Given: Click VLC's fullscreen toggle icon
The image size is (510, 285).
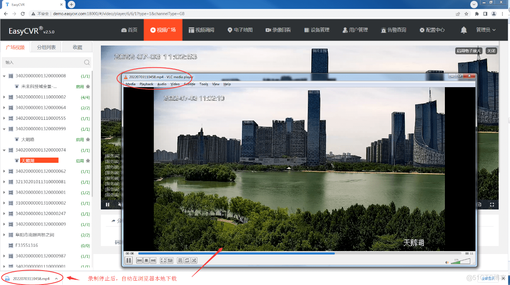Looking at the screenshot, I should tap(163, 260).
